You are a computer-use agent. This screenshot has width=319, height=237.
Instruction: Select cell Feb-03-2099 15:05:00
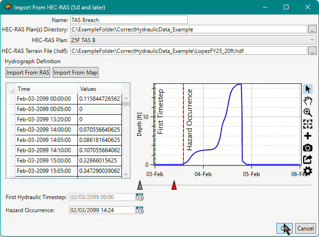coord(46,171)
